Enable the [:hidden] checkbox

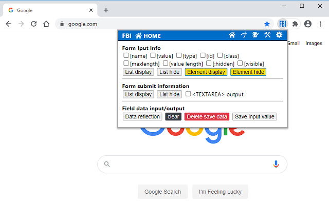209,63
